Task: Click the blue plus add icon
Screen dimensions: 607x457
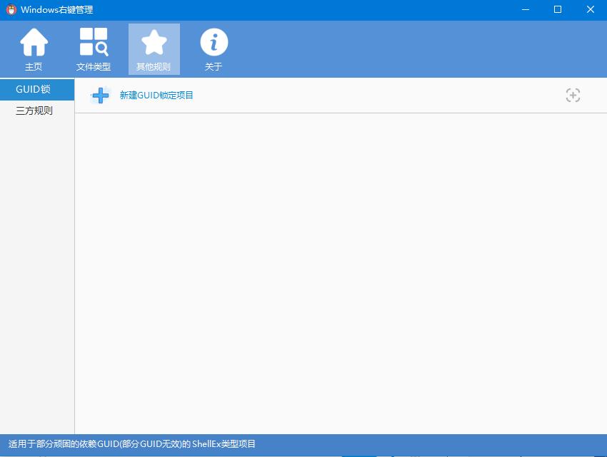Action: 101,96
